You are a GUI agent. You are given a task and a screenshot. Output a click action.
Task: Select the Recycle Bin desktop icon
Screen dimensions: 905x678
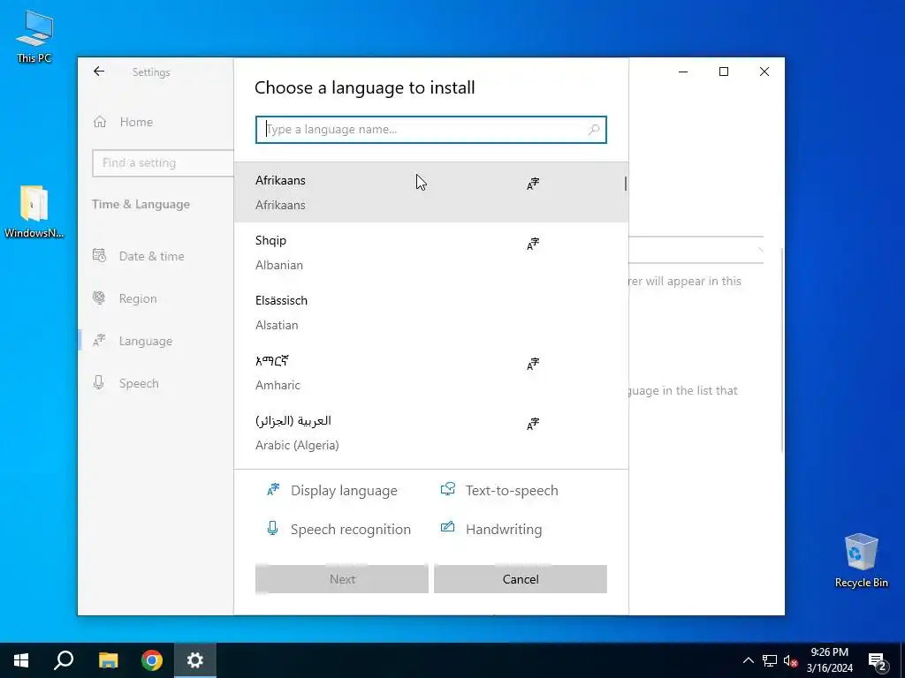point(861,561)
